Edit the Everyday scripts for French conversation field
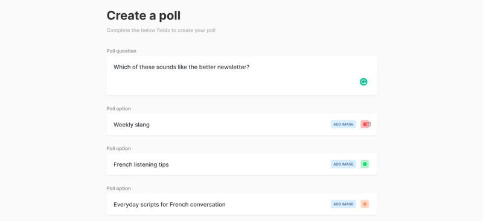483x221 pixels. click(241, 204)
